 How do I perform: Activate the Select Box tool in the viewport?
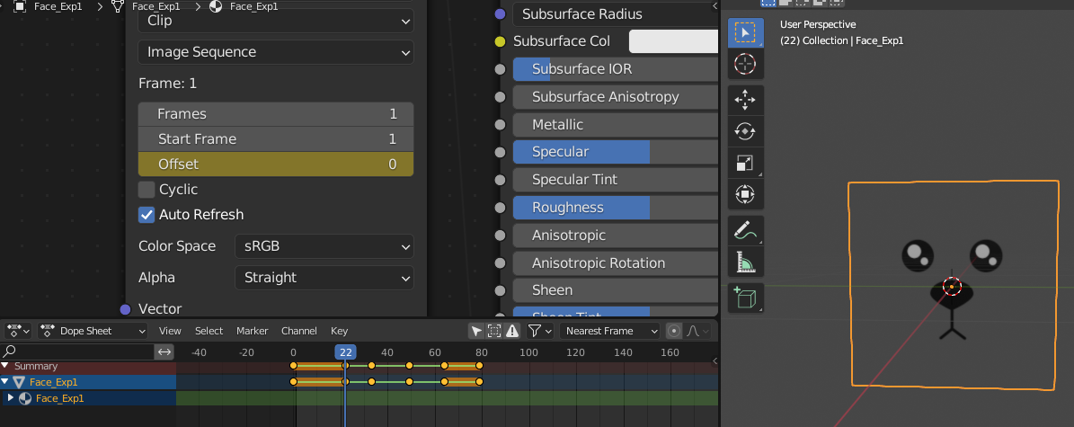point(745,32)
